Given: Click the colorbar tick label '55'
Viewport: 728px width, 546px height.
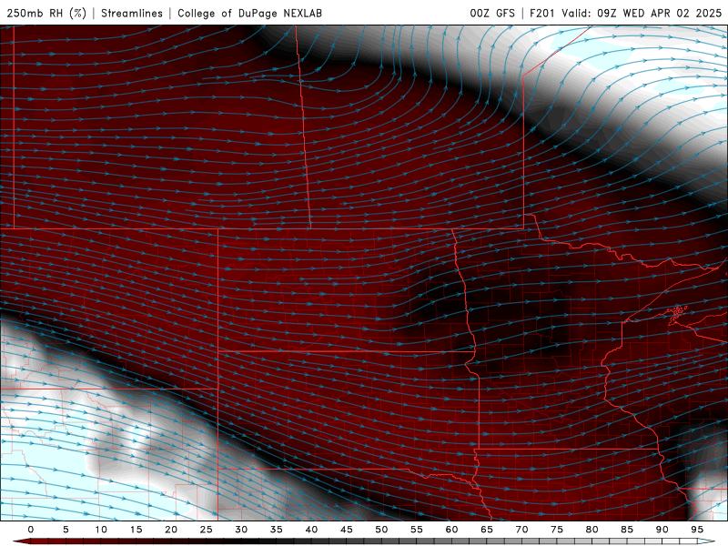Looking at the screenshot, I should [417, 530].
